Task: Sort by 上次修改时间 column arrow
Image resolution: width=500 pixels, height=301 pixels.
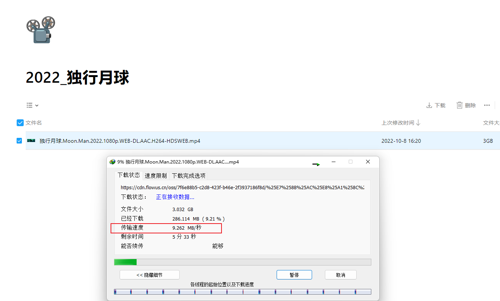Action: [418, 123]
